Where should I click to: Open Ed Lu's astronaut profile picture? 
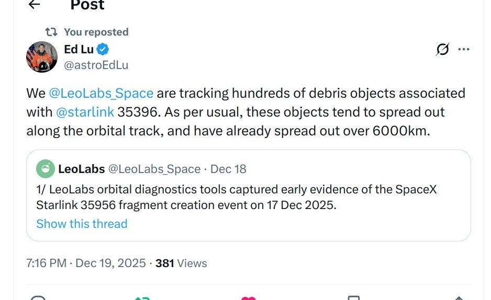click(42, 57)
